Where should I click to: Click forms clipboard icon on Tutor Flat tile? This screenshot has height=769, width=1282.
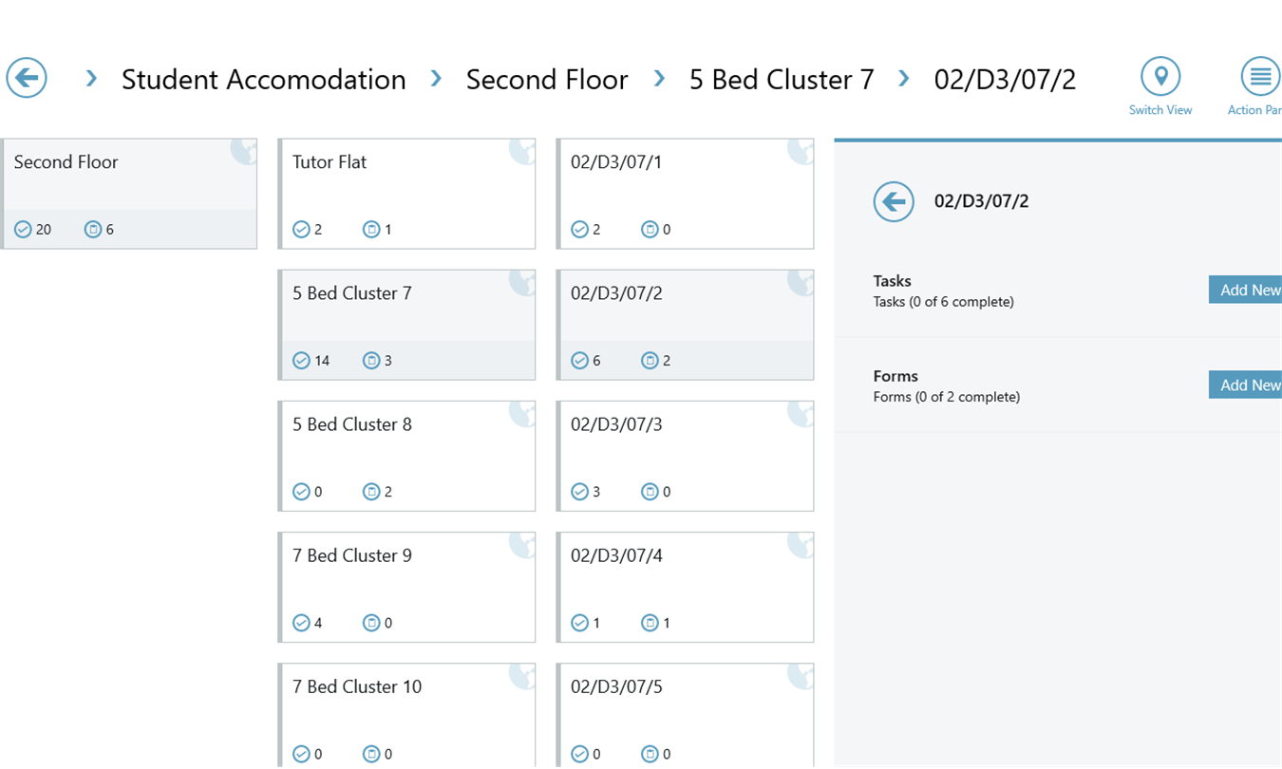tap(371, 230)
